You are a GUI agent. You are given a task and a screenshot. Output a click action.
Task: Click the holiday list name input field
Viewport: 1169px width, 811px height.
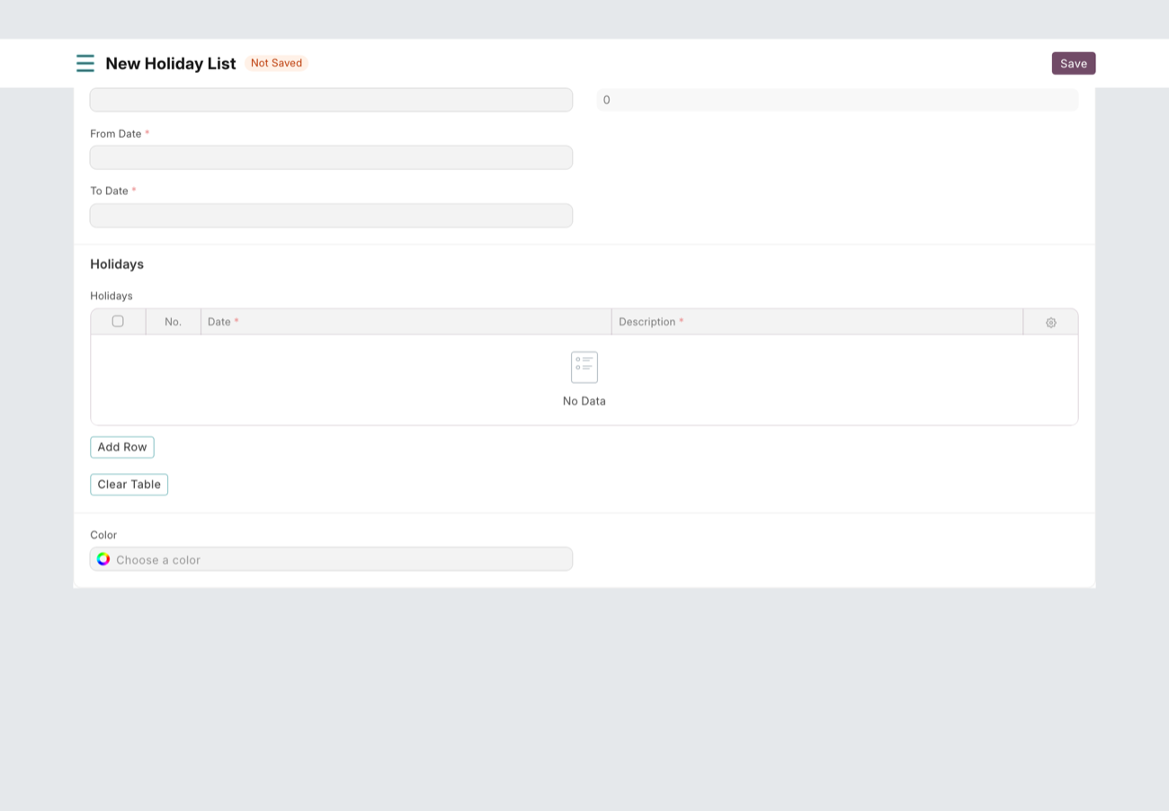pyautogui.click(x=331, y=100)
